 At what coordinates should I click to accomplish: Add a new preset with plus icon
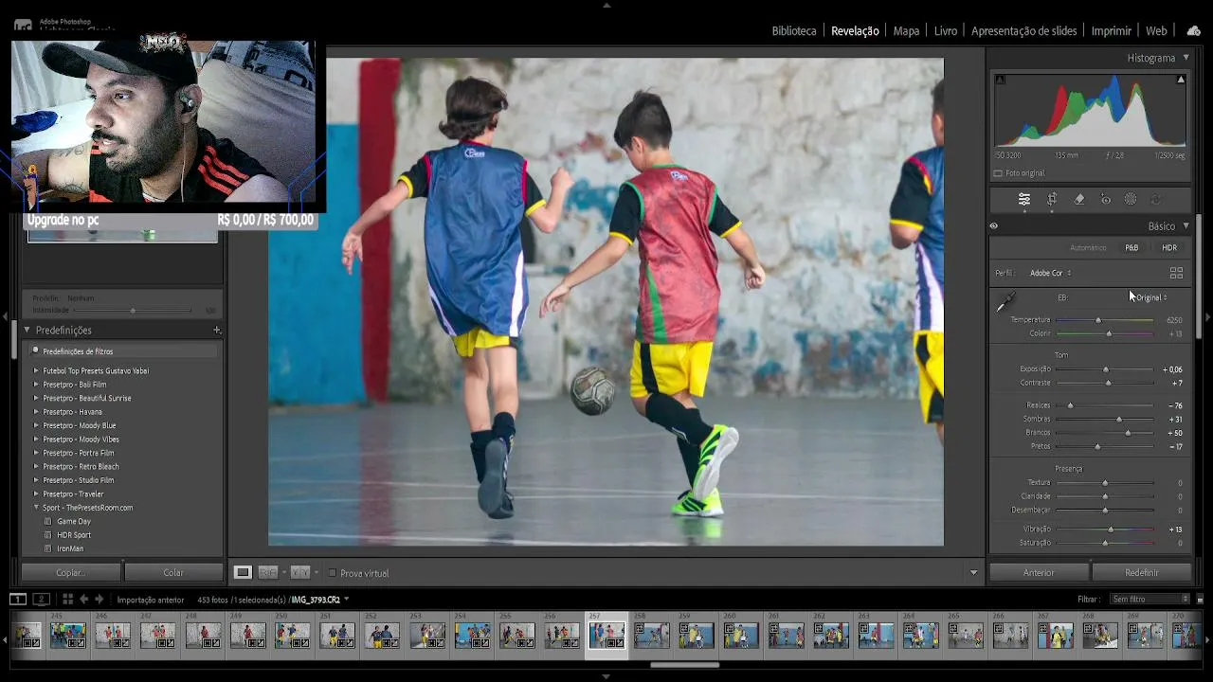pyautogui.click(x=217, y=330)
